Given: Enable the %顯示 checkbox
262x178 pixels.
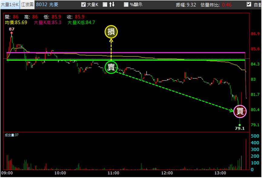Looking at the screenshot, I should point(126,5).
